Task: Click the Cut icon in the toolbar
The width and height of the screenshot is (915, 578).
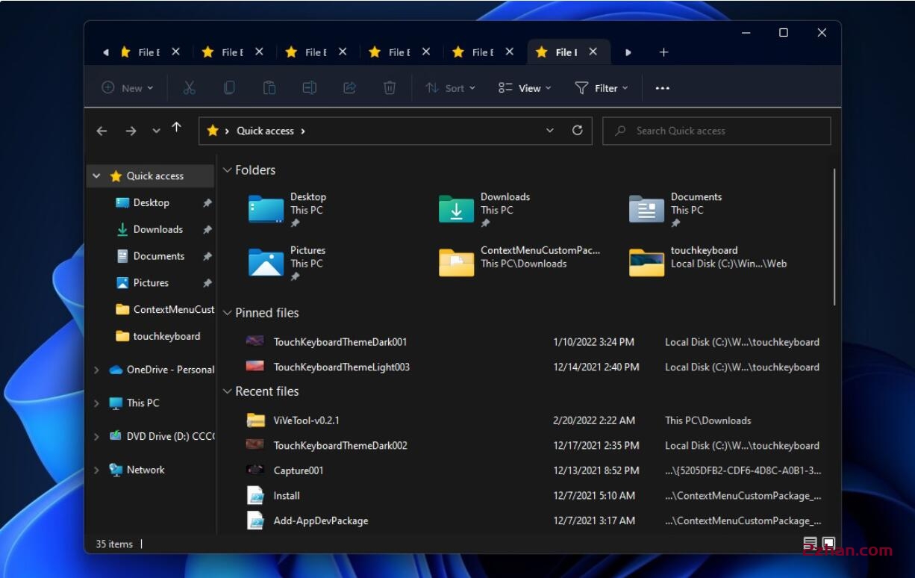Action: tap(190, 87)
